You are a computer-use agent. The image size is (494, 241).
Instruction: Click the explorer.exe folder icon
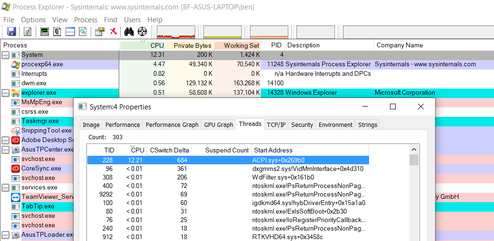coord(15,93)
